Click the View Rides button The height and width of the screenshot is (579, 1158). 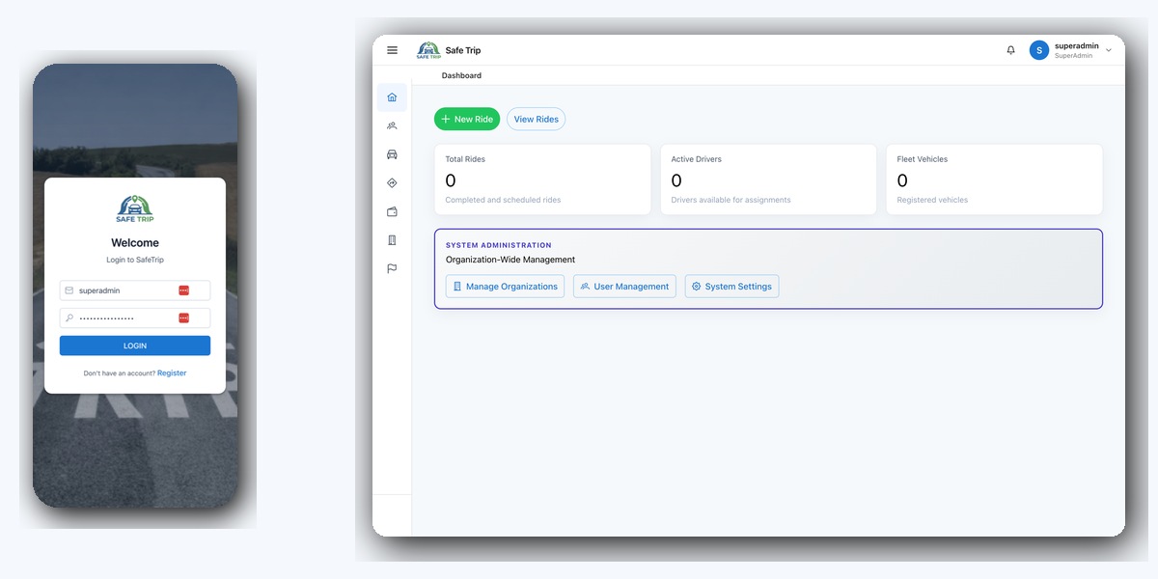tap(536, 119)
